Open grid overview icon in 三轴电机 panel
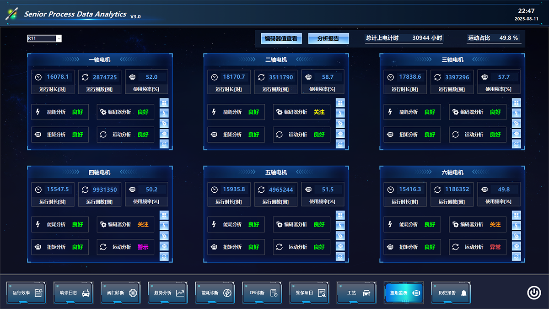This screenshot has width=549, height=309. click(516, 103)
